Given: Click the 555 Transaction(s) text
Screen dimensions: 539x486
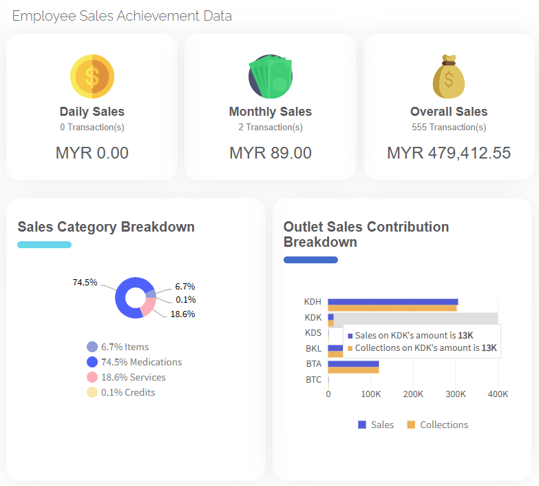Looking at the screenshot, I should coord(449,127).
